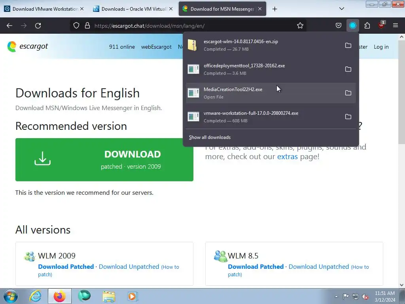This screenshot has width=405, height=304.
Task: Click the escargot-wlm zip file icon
Action: [193, 45]
